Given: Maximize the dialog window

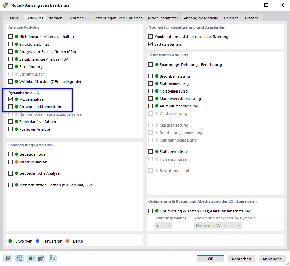Looking at the screenshot, I should click(266, 5).
